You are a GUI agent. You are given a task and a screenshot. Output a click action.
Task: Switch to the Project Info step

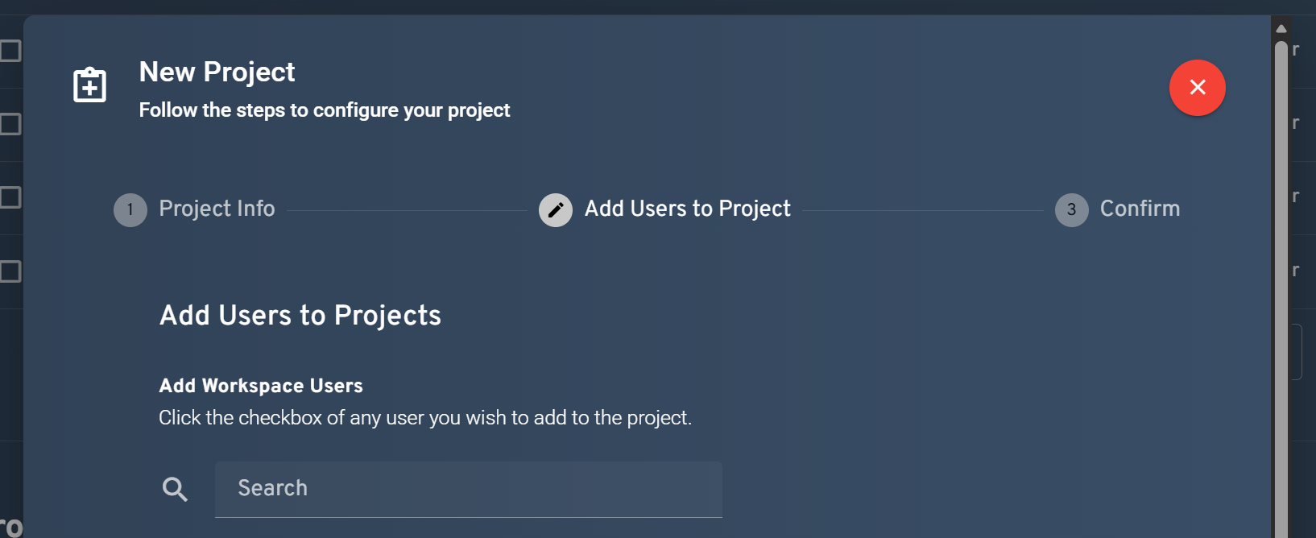tap(216, 209)
